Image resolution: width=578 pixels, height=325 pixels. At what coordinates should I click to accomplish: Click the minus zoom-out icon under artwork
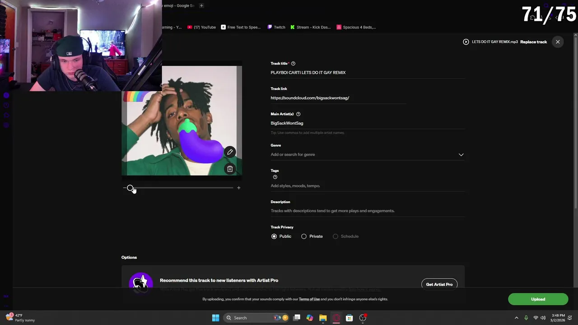[124, 188]
